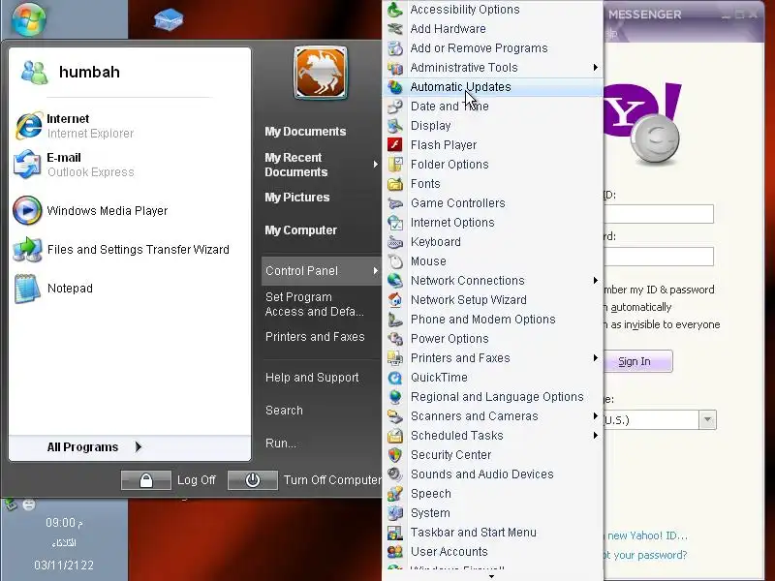Open My Pictures from Start menu
Screen dimensions: 775x581
pyautogui.click(x=297, y=198)
